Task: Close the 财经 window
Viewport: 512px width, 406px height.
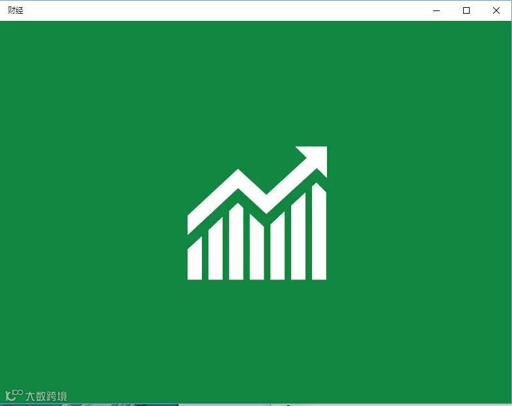Action: point(496,10)
